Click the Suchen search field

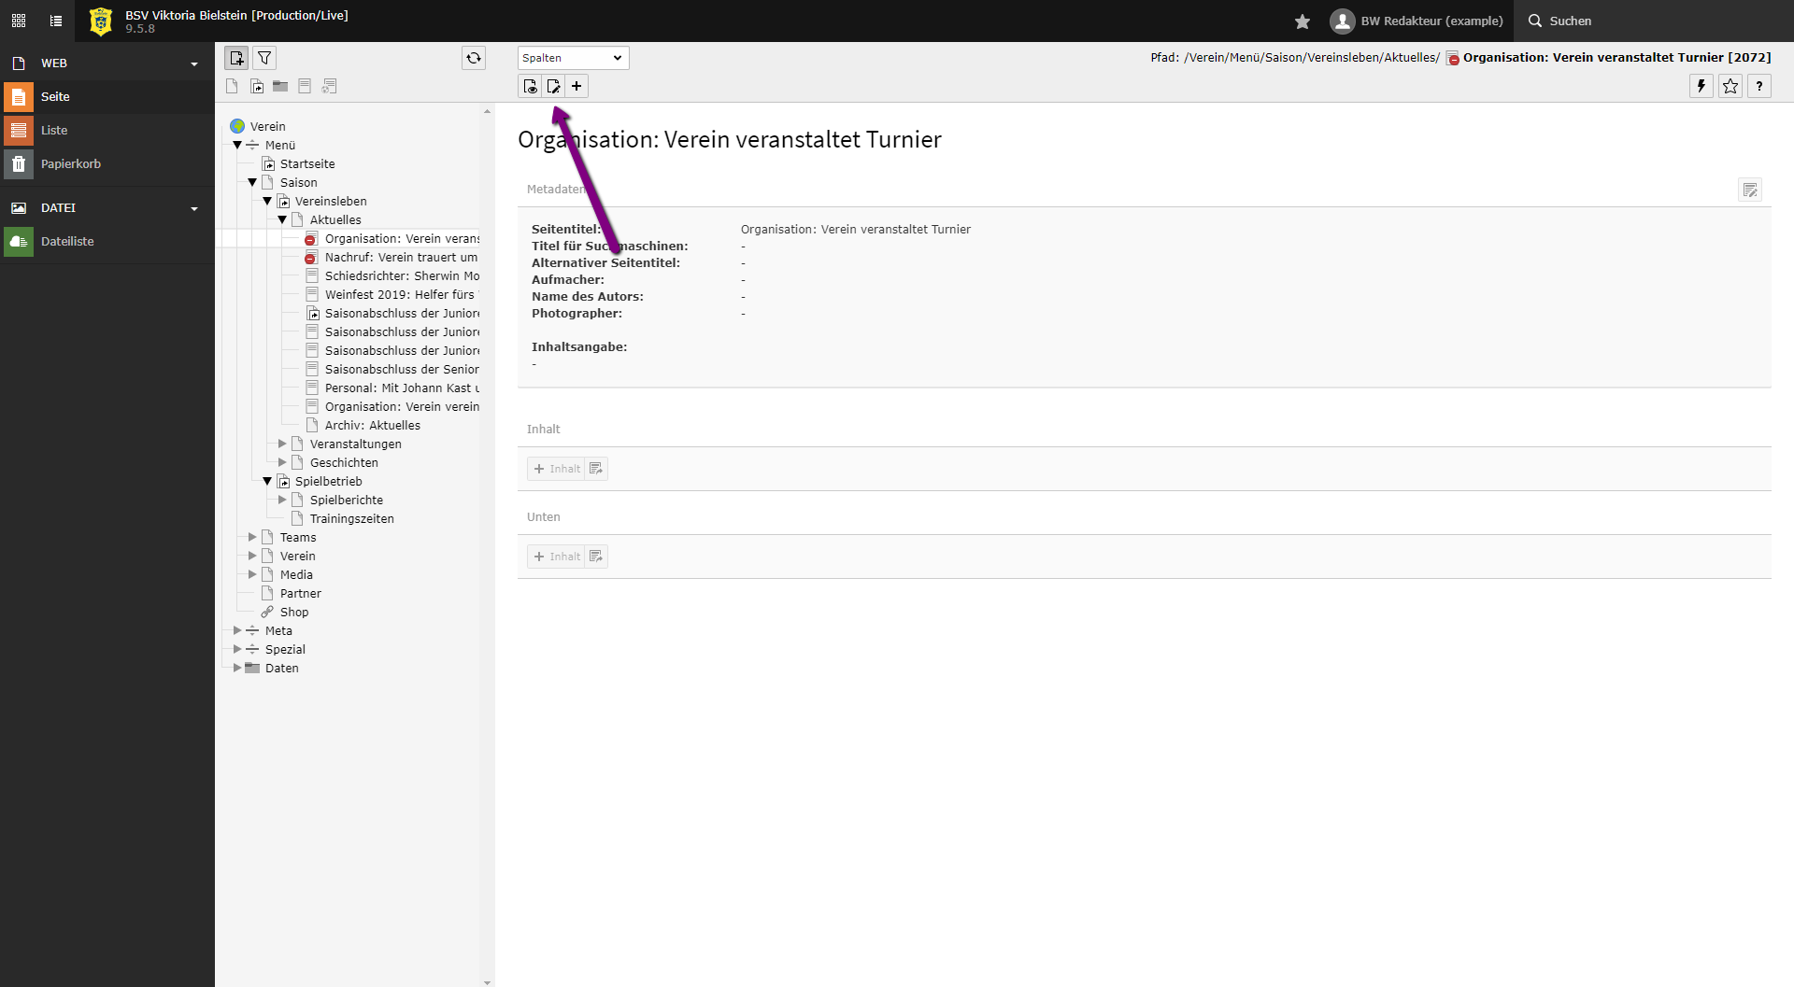click(1570, 21)
